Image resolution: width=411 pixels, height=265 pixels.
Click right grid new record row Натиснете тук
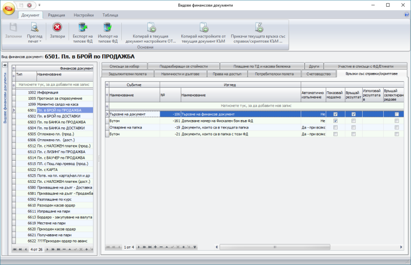(x=256, y=106)
